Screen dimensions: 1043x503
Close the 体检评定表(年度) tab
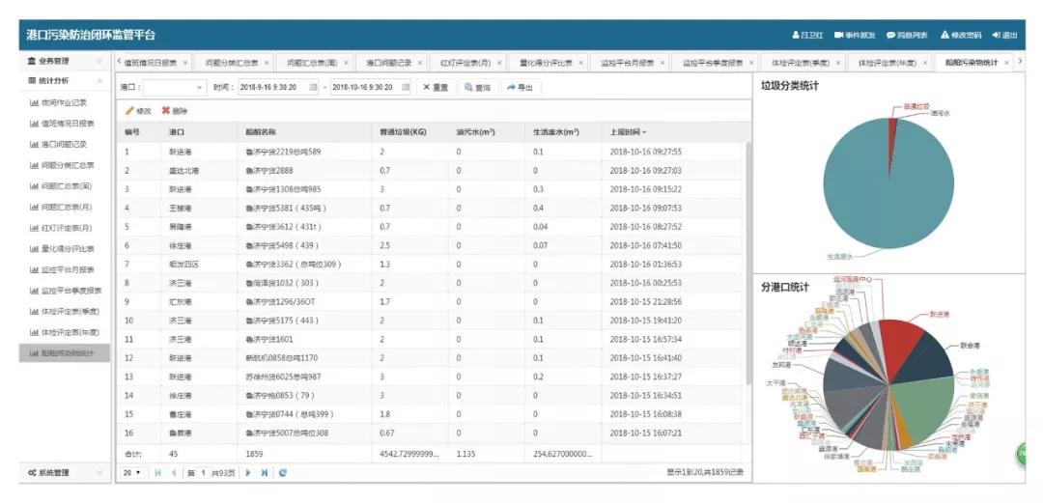pyautogui.click(x=923, y=63)
